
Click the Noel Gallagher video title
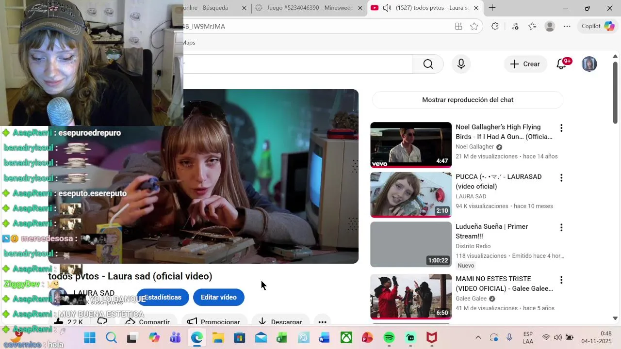pos(504,132)
